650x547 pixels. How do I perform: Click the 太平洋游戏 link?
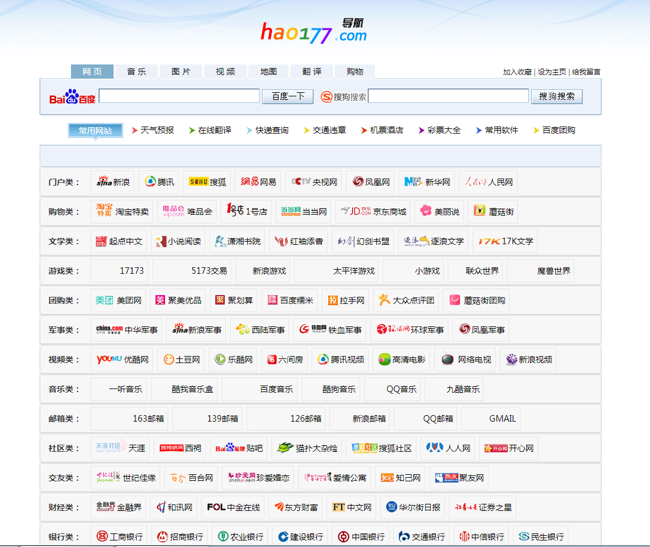click(354, 271)
